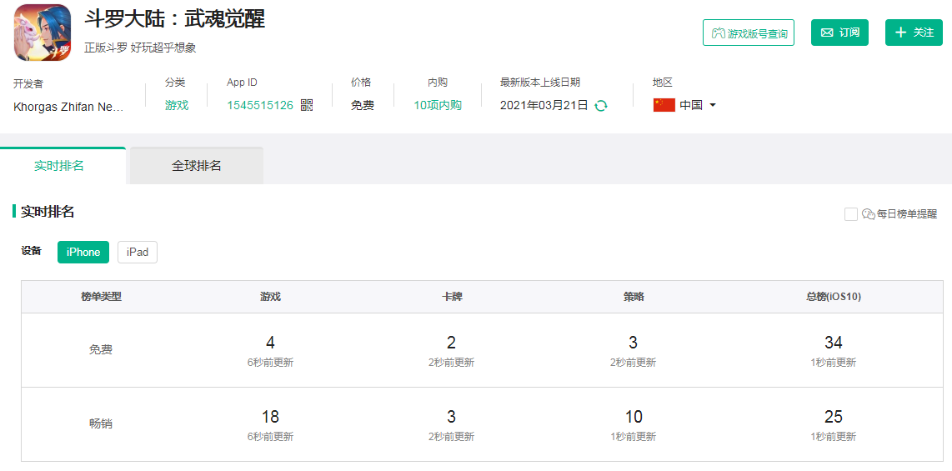Select the iPad device option
The height and width of the screenshot is (471, 952).
[x=138, y=252]
